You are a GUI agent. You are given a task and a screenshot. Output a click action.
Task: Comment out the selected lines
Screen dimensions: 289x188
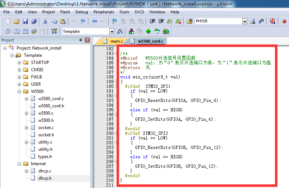pos(170,21)
